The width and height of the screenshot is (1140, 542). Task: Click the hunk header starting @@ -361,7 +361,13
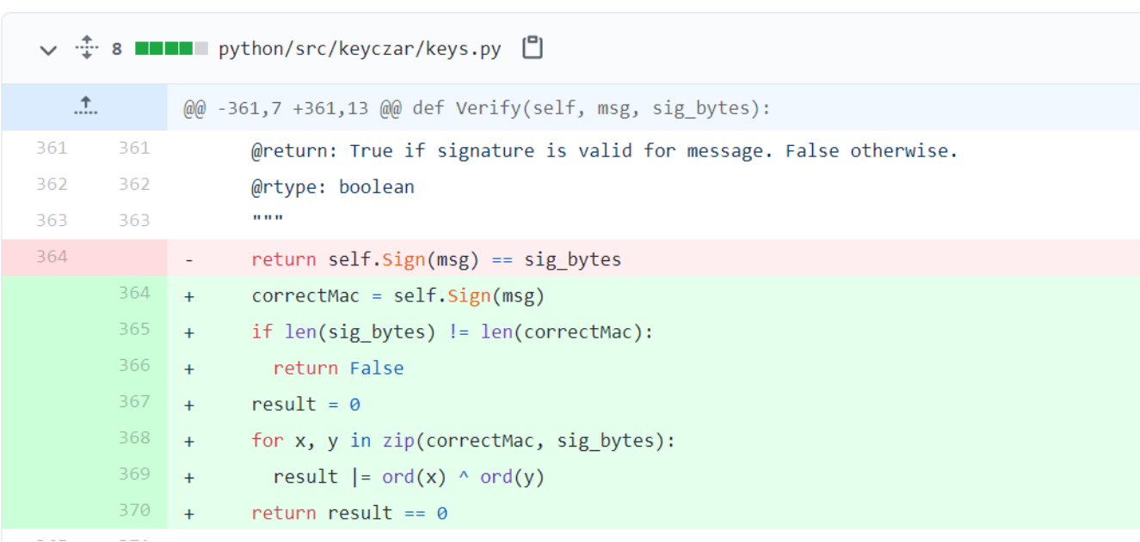[476, 109]
